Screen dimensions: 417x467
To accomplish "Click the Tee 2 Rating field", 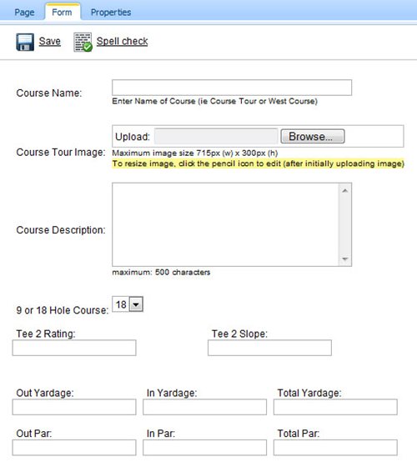I will click(x=74, y=348).
